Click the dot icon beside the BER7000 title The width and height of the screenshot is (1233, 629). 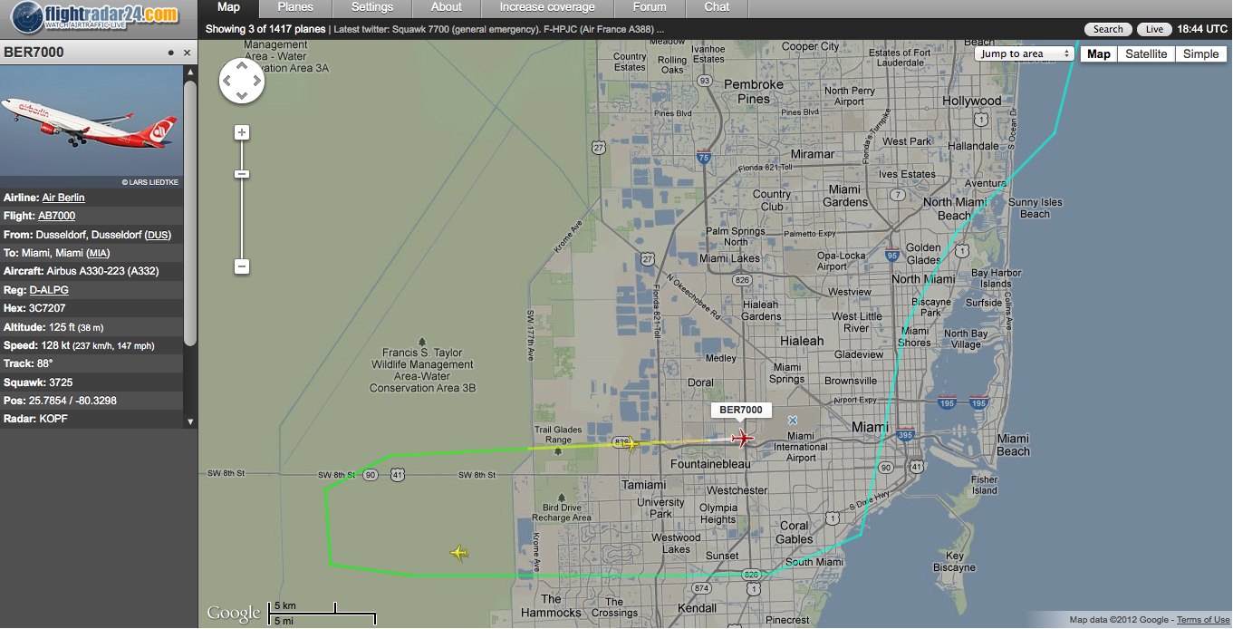tap(170, 53)
